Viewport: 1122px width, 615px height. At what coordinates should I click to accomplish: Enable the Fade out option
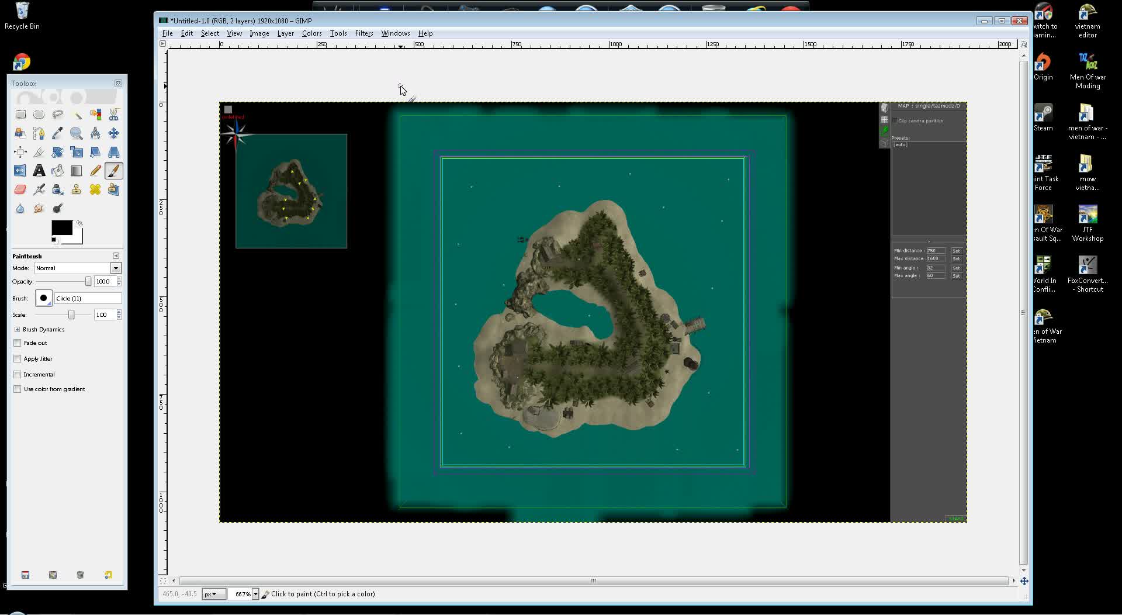coord(18,343)
